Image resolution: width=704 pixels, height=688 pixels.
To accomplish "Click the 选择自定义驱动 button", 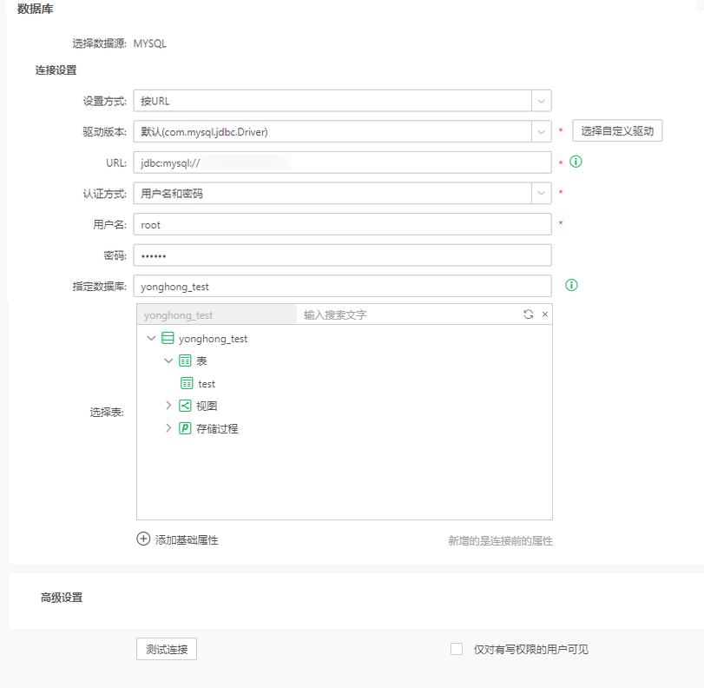I will (617, 131).
